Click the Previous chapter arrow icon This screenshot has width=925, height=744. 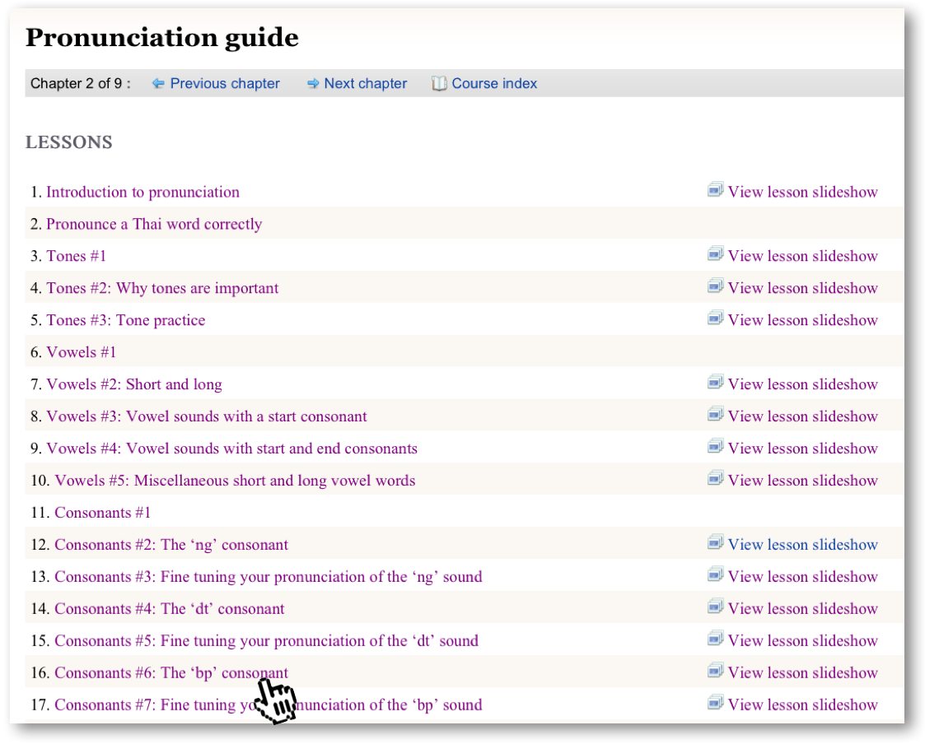[158, 84]
